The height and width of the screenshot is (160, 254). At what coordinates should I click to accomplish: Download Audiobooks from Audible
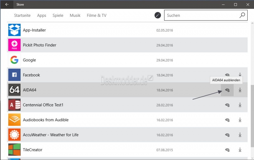(x=240, y=120)
